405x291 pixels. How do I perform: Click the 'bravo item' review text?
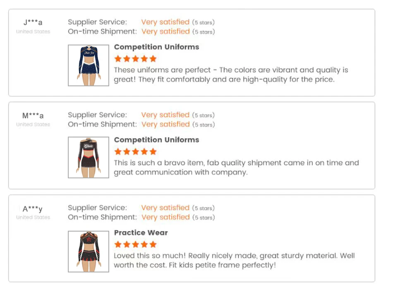236,168
